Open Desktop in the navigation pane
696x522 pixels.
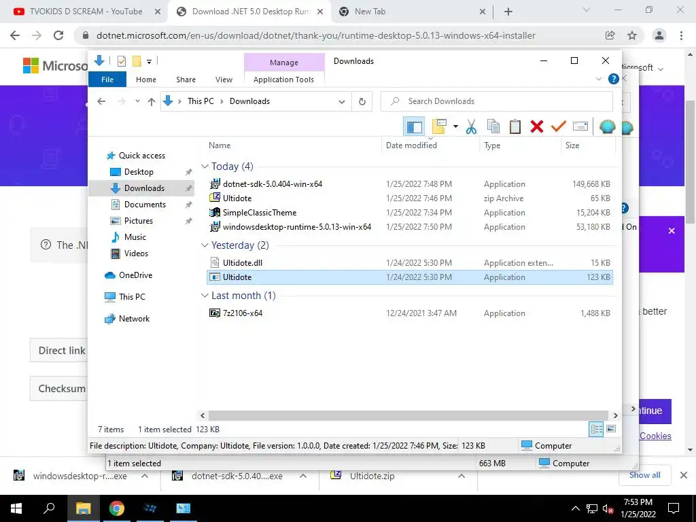139,172
